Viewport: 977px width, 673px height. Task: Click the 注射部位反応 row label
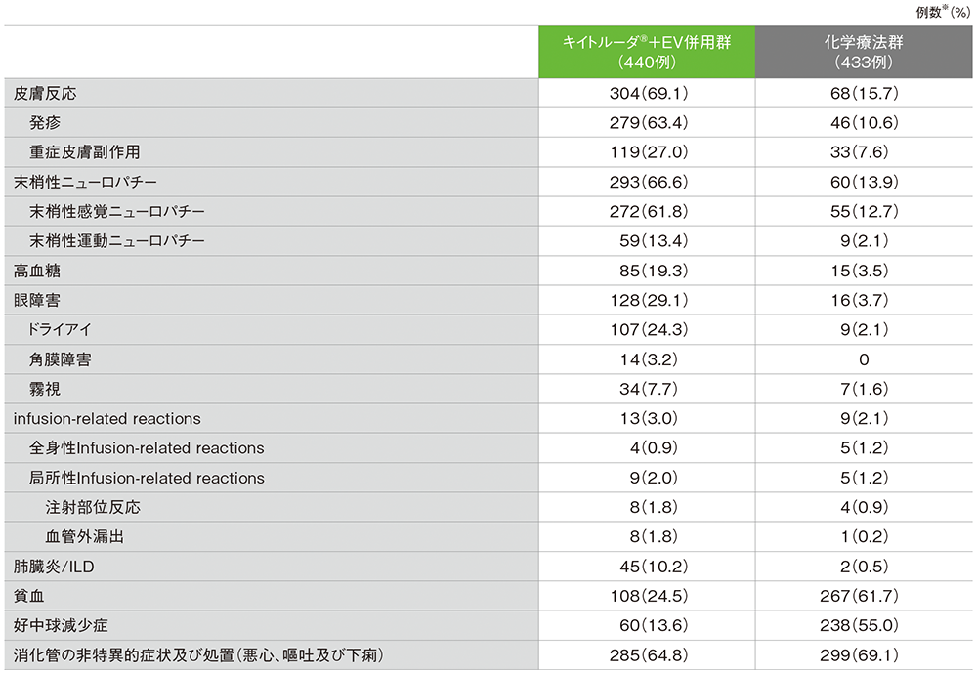tap(93, 507)
